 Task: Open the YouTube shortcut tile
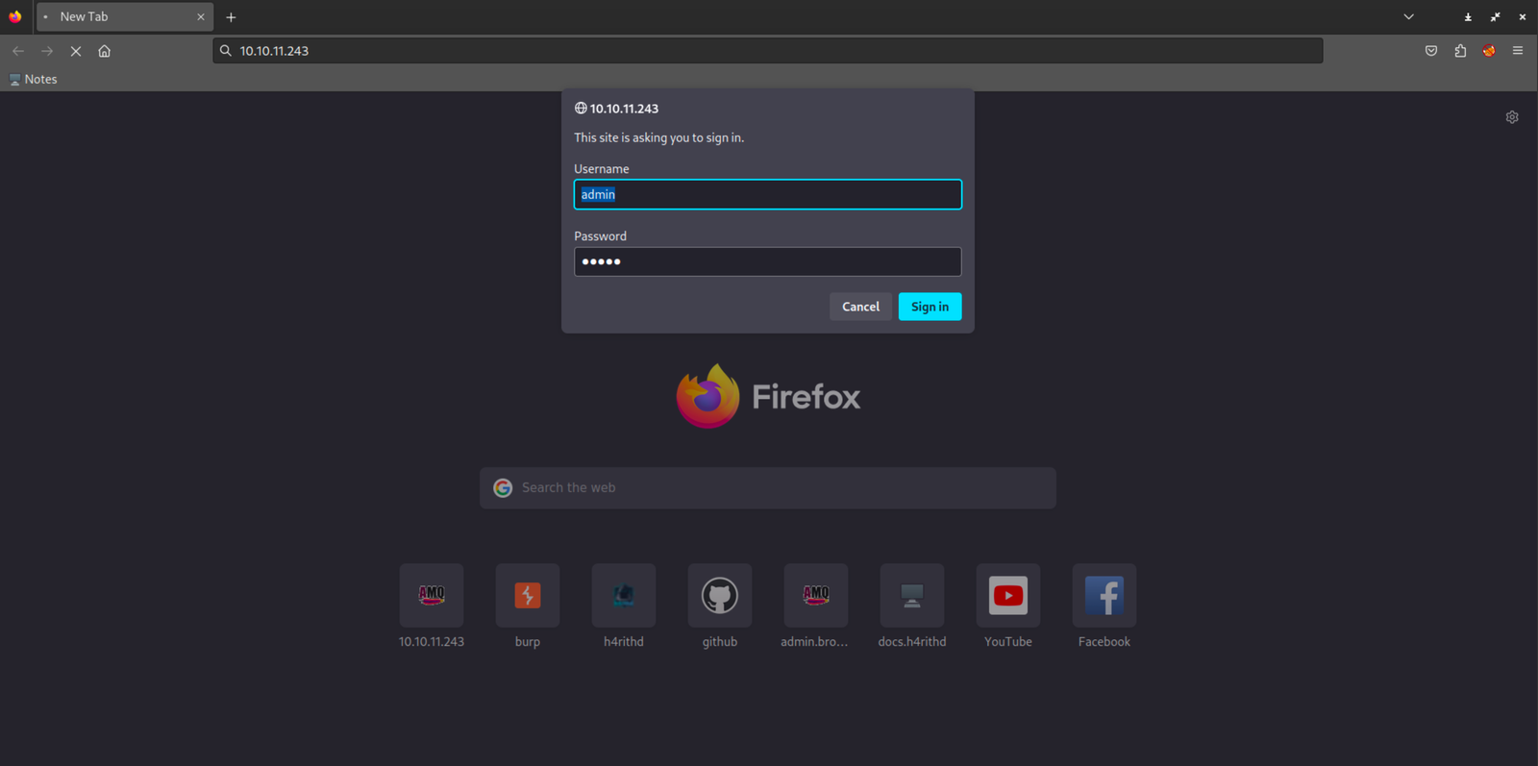pos(1007,596)
